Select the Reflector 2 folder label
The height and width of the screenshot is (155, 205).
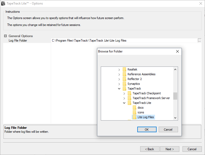coord(135,79)
